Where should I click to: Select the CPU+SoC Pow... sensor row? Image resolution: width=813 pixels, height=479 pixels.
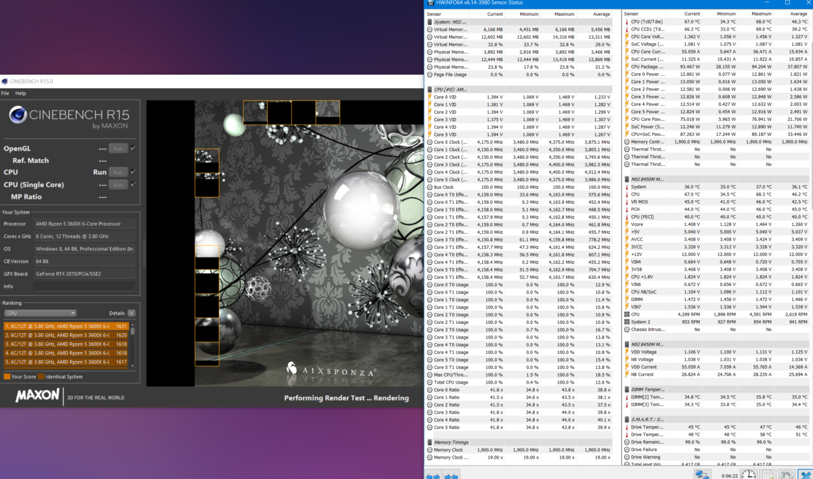[718, 134]
